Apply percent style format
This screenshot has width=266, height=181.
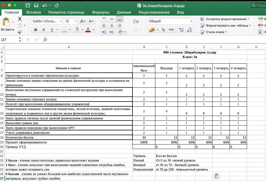tap(163, 30)
